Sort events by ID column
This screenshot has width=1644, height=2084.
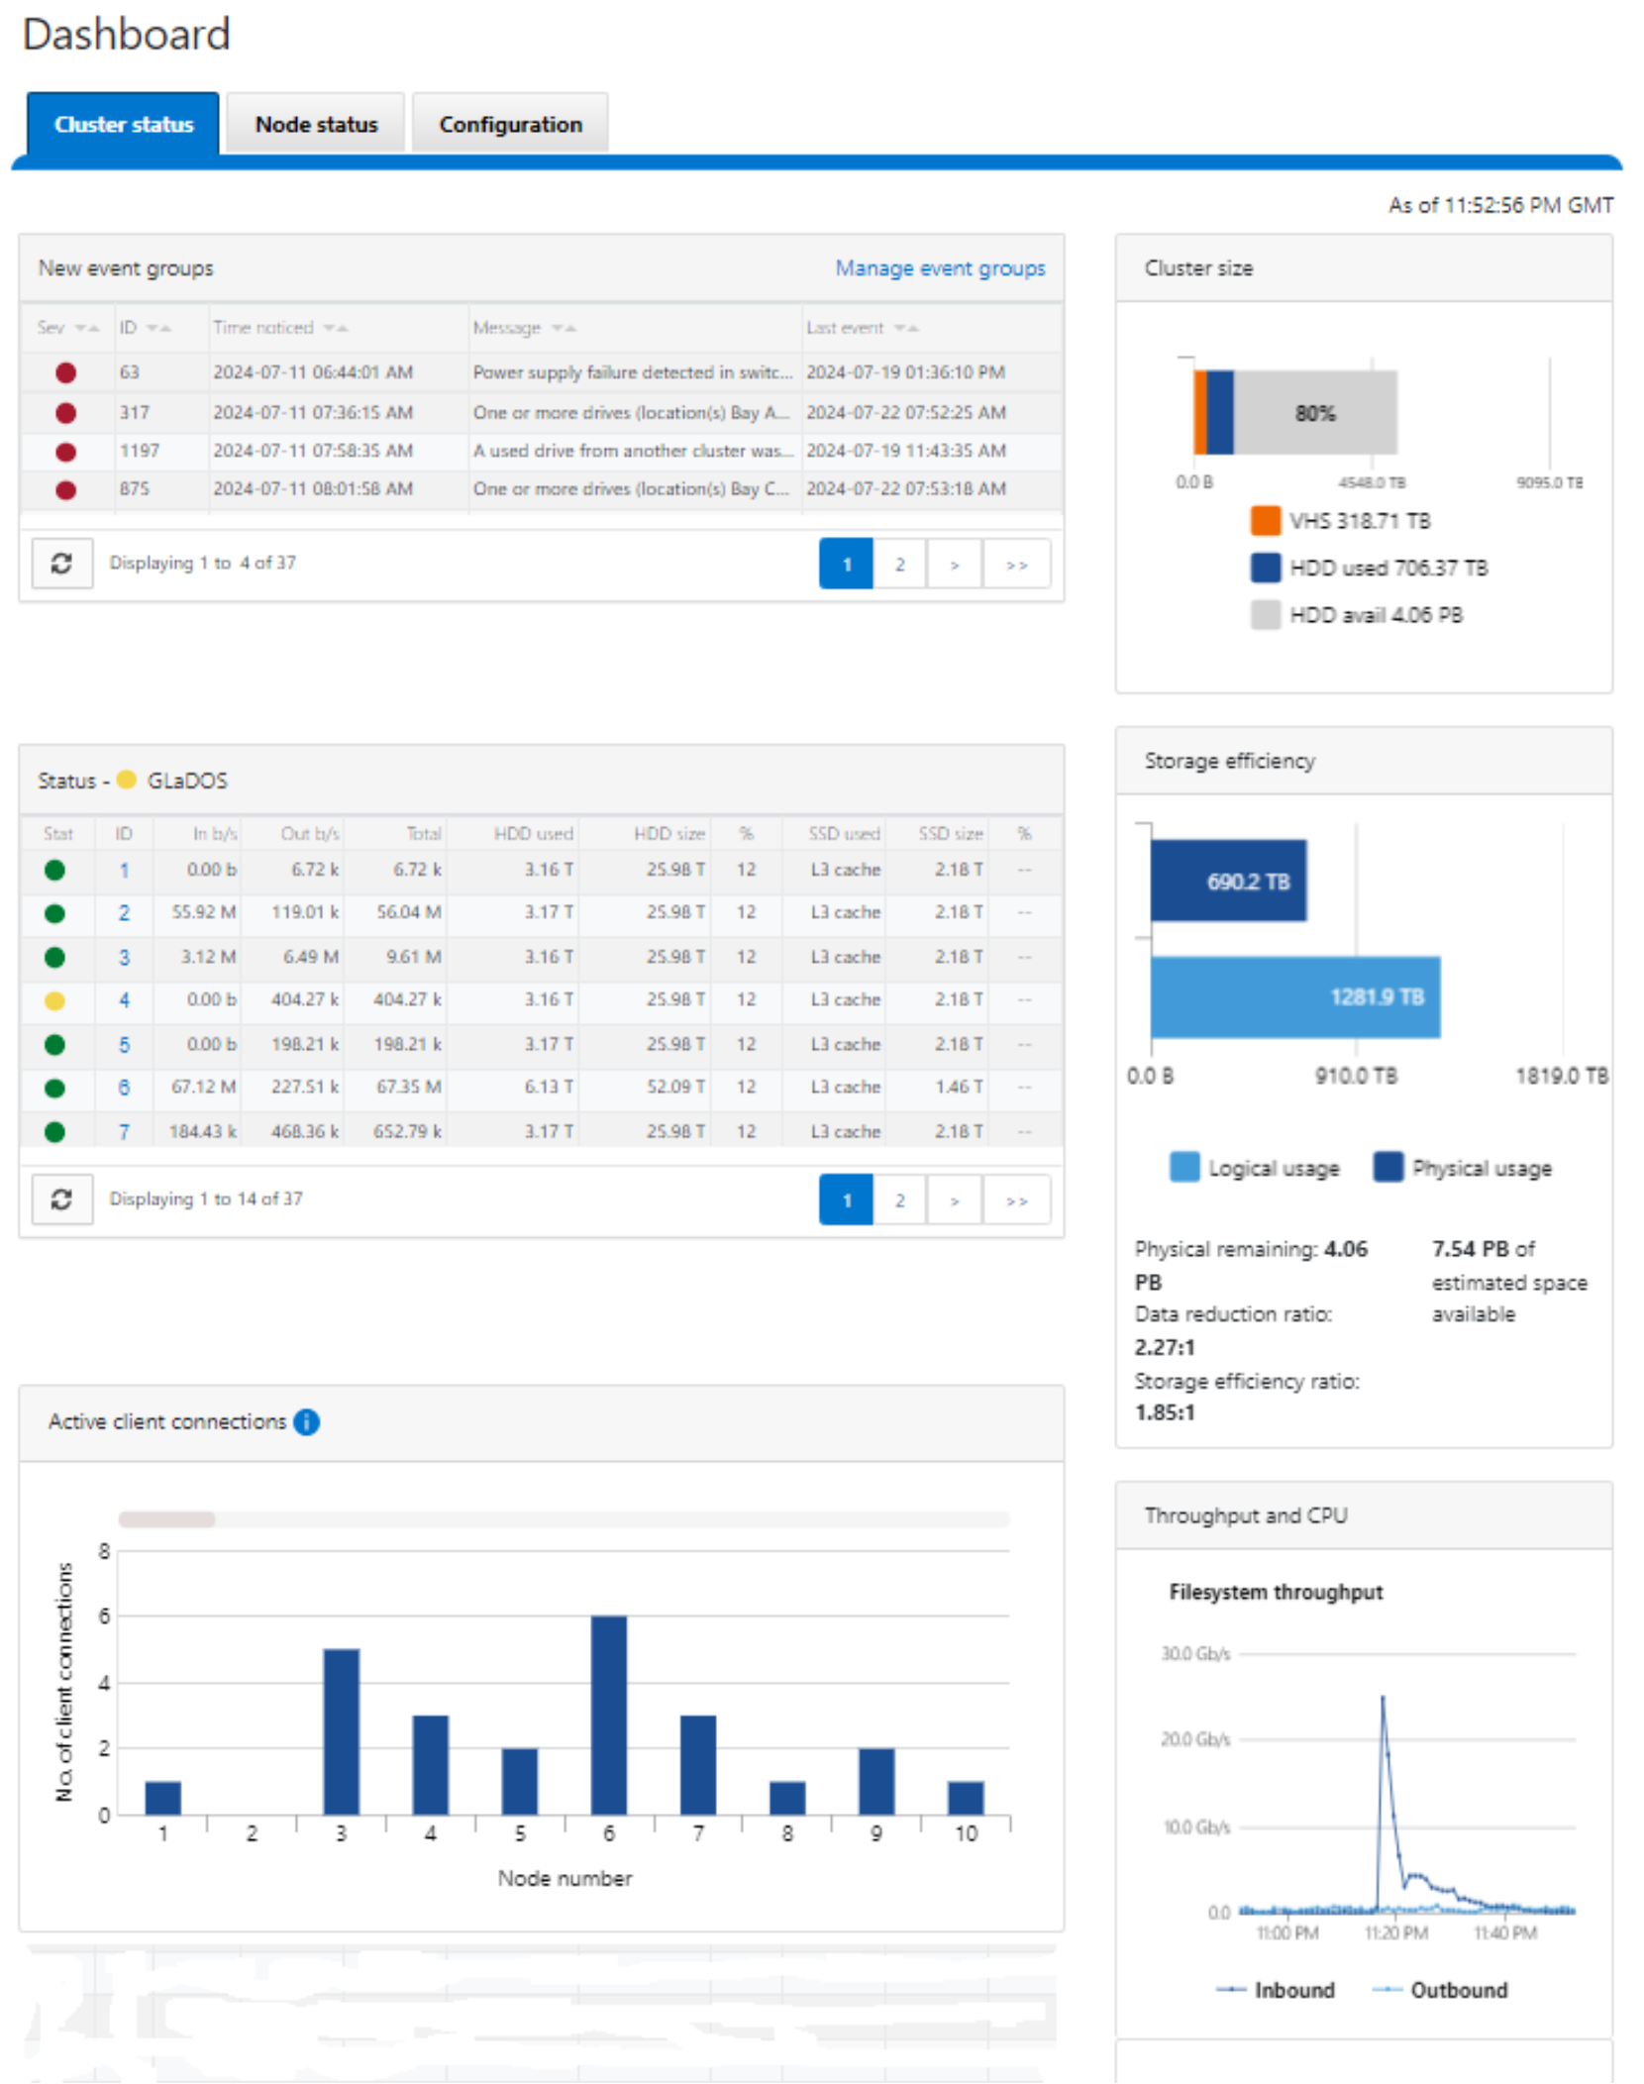[x=145, y=328]
